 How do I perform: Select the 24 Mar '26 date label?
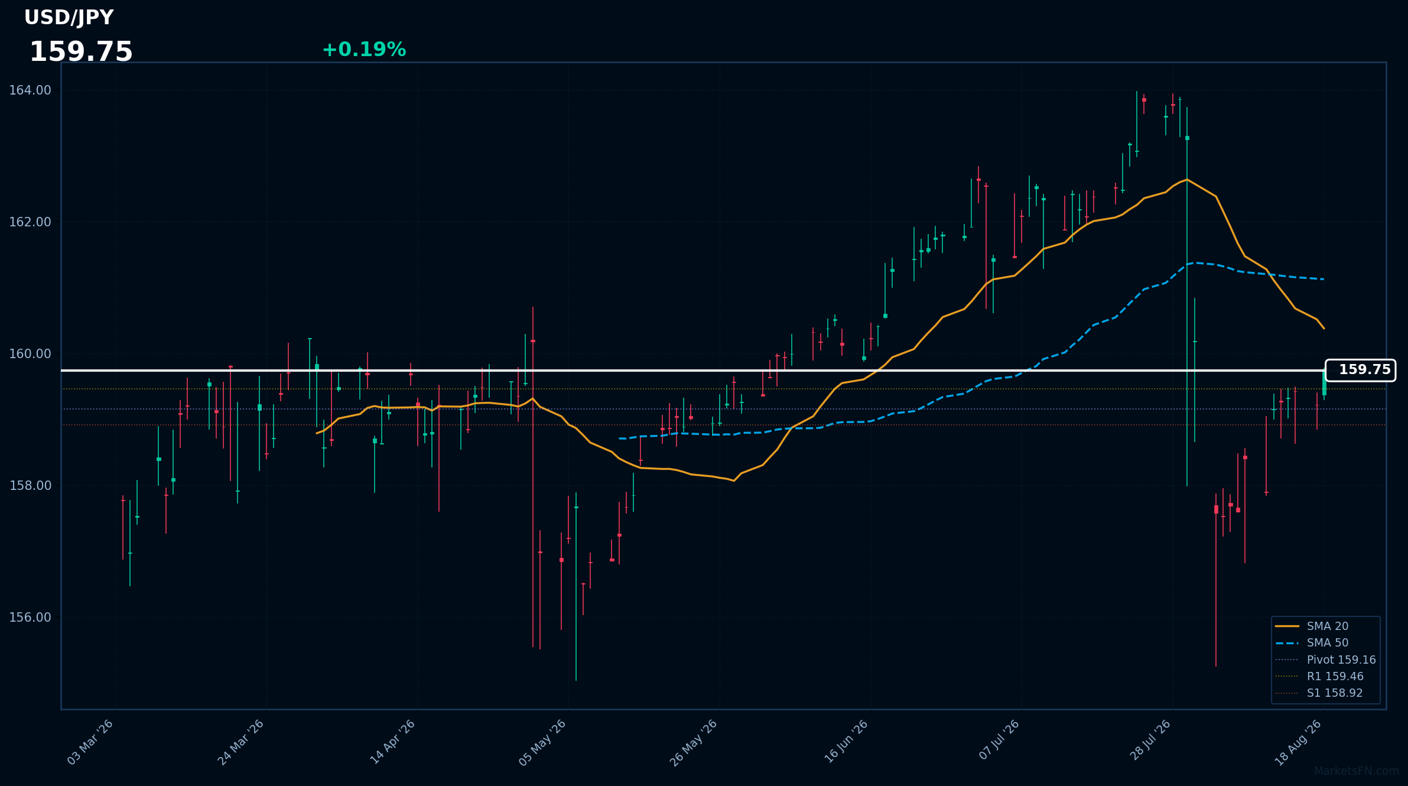point(240,742)
